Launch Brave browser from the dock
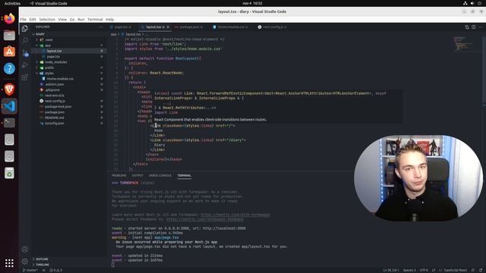 click(9, 89)
